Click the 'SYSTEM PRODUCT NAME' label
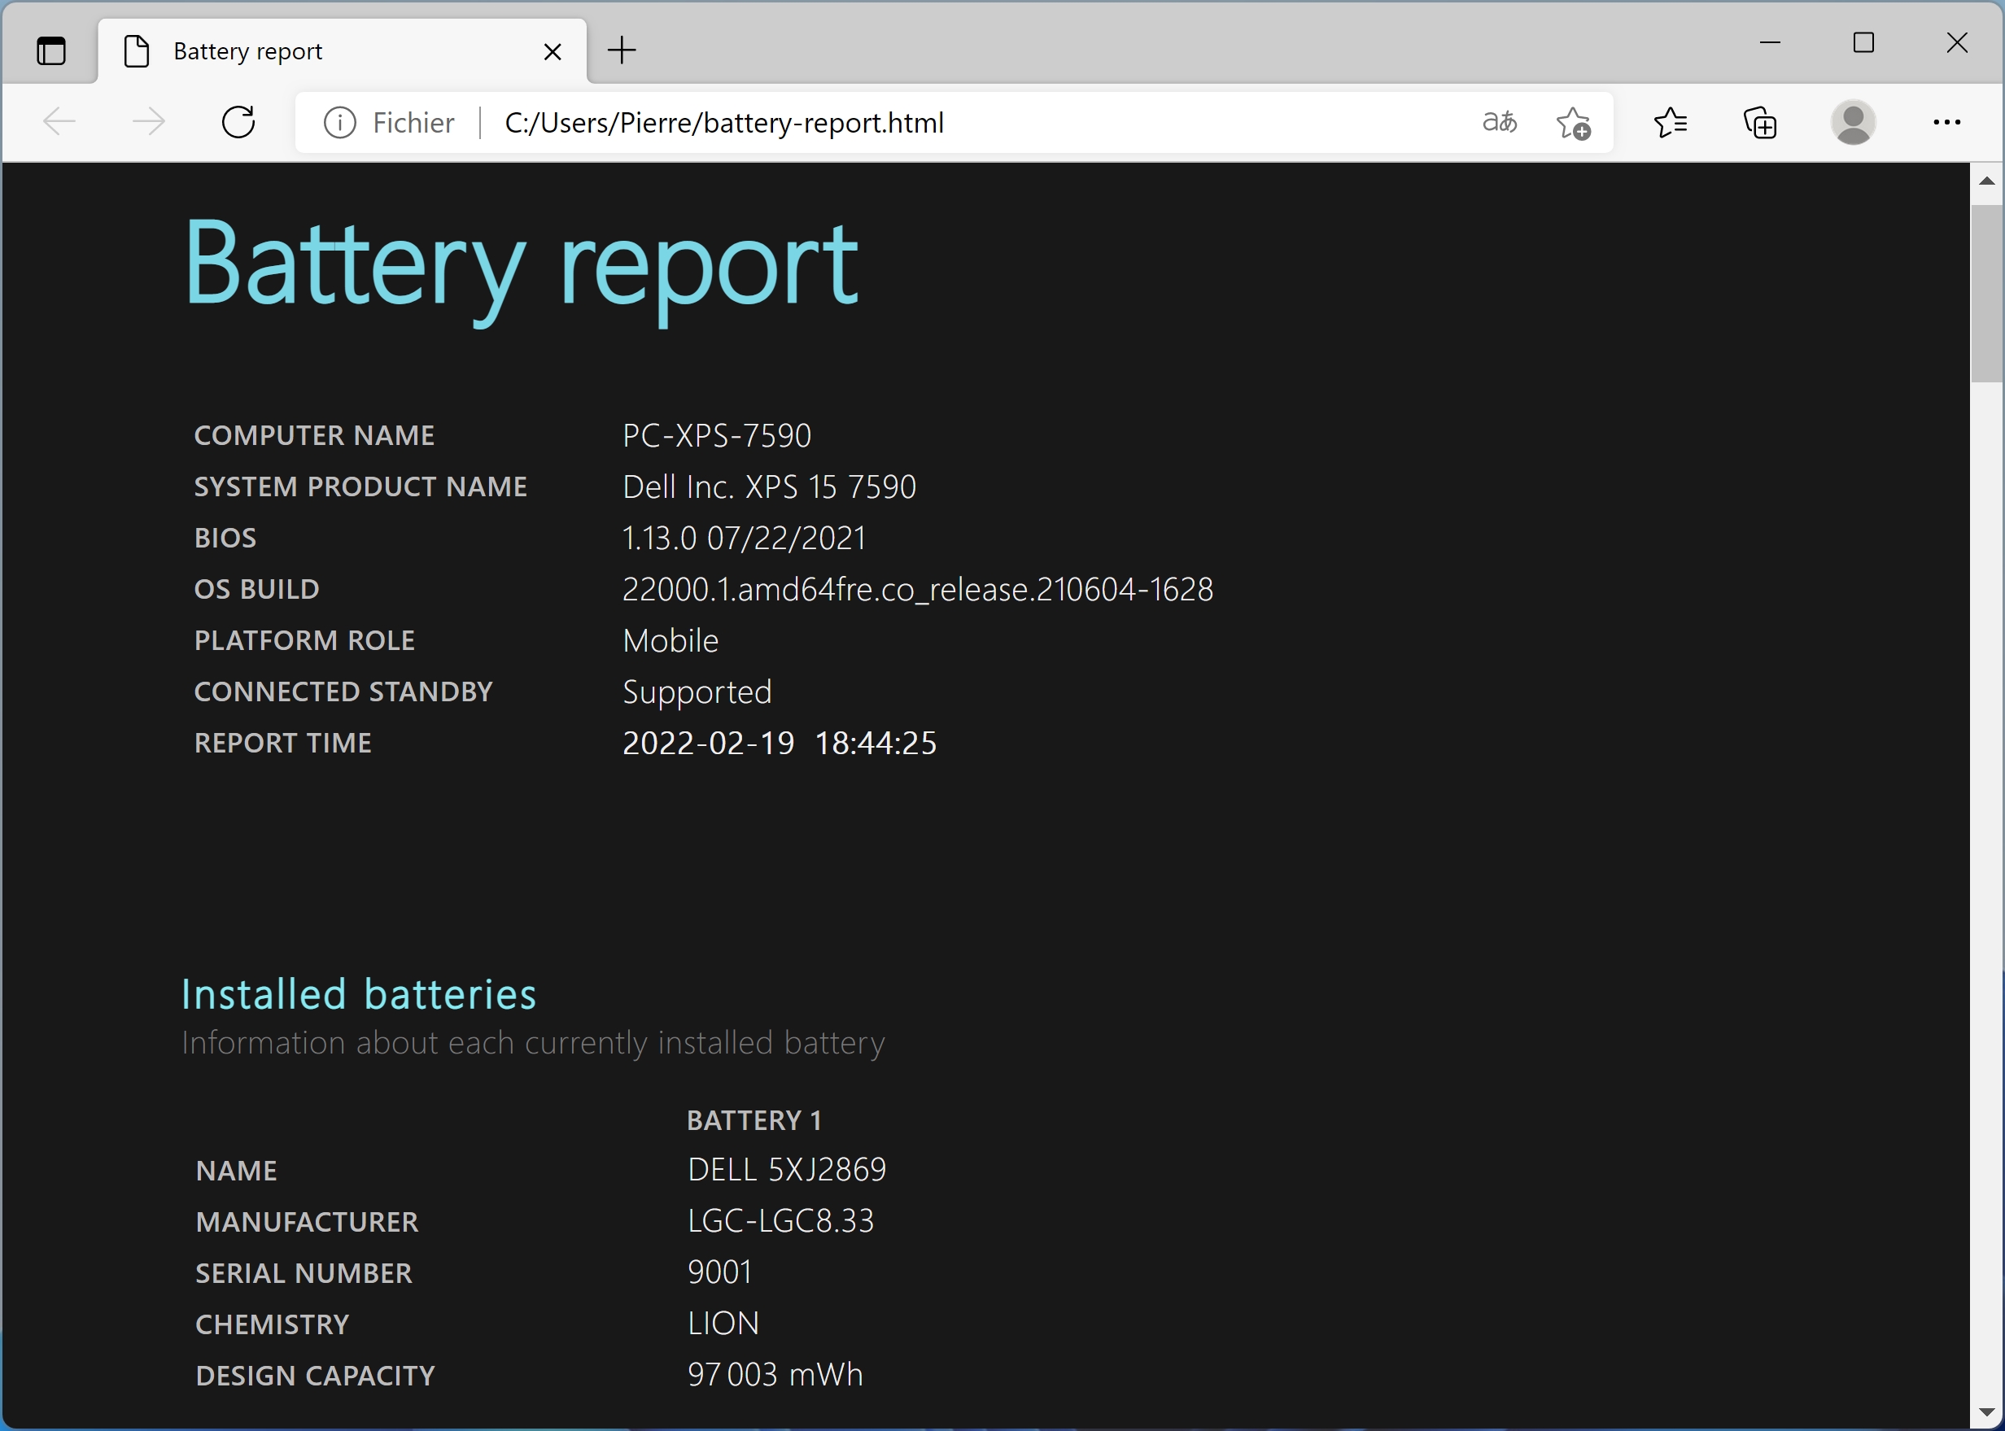Viewport: 2005px width, 1431px height. (360, 486)
